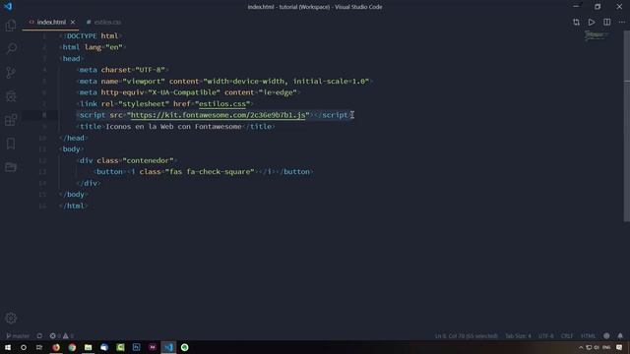Screen dimensions: 630x354
Task: Open Photoshop from the taskbar
Action: click(x=136, y=347)
